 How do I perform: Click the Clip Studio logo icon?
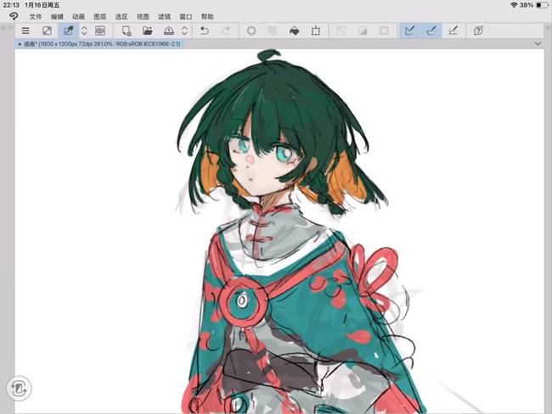[14, 16]
